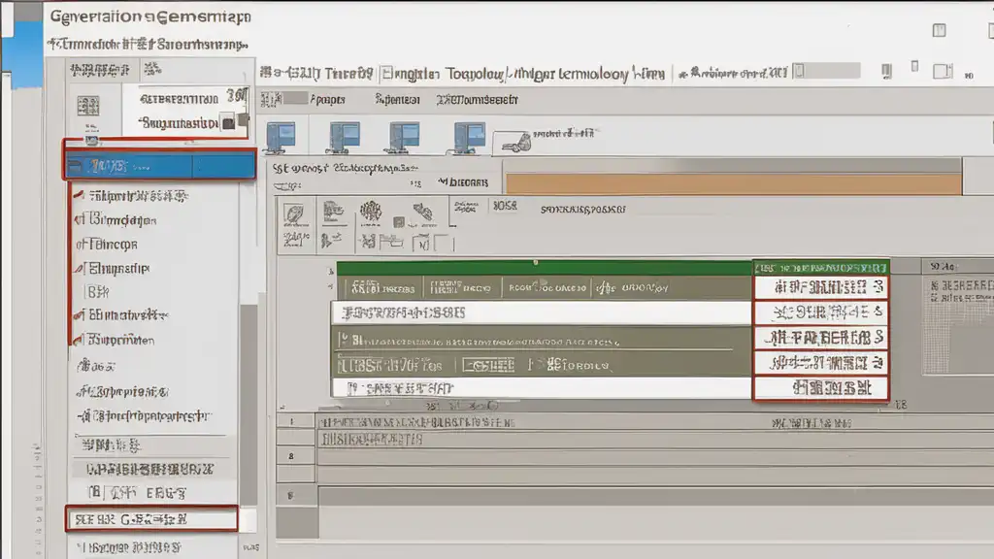Click the orange colored bar beneath the toolbar
Screen dimensions: 994x559
(734, 184)
